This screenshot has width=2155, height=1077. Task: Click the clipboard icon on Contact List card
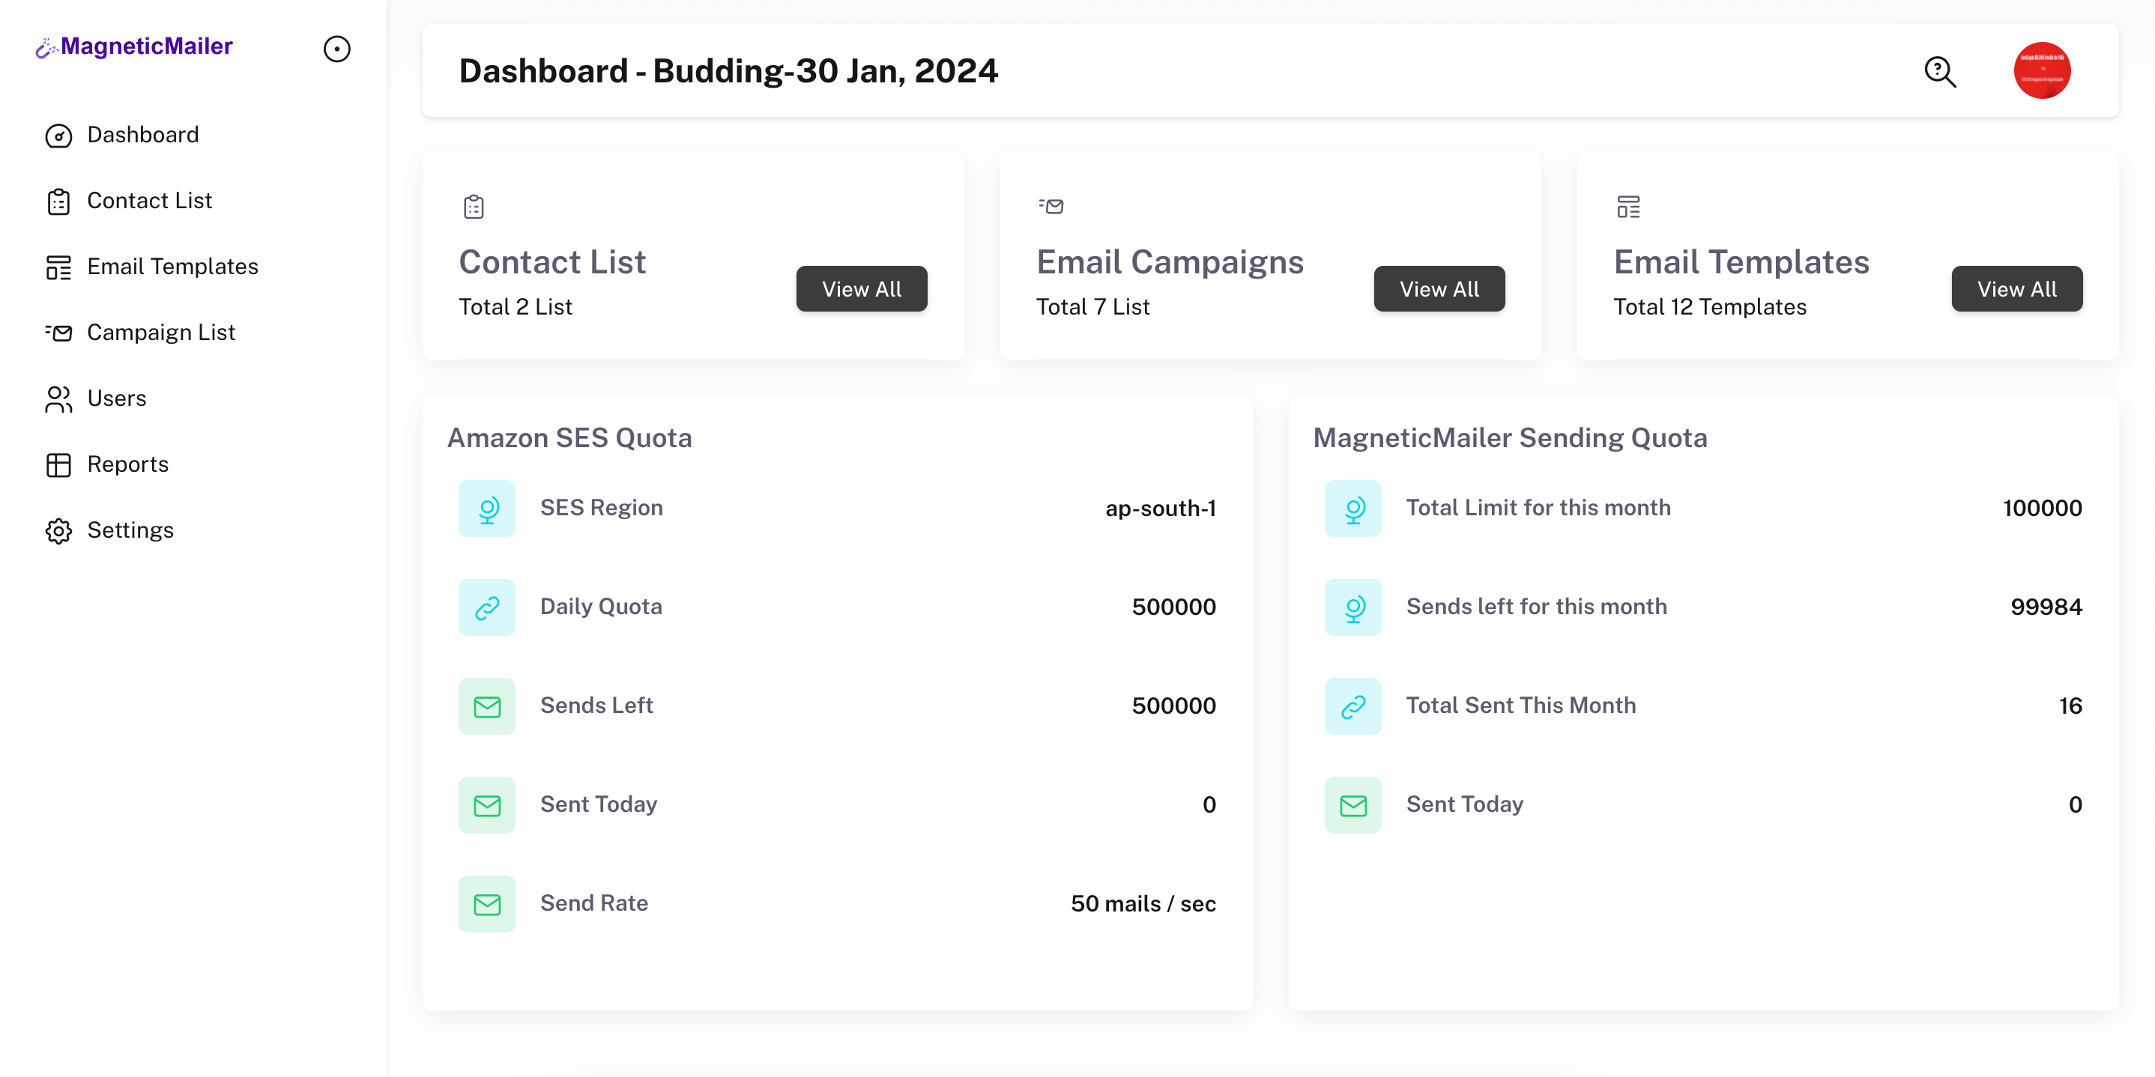pos(474,207)
